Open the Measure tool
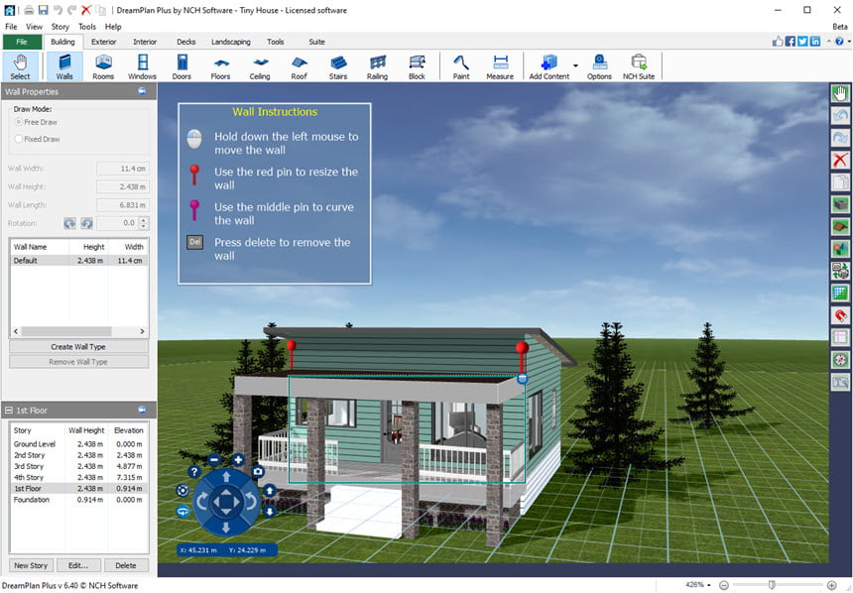 tap(500, 66)
